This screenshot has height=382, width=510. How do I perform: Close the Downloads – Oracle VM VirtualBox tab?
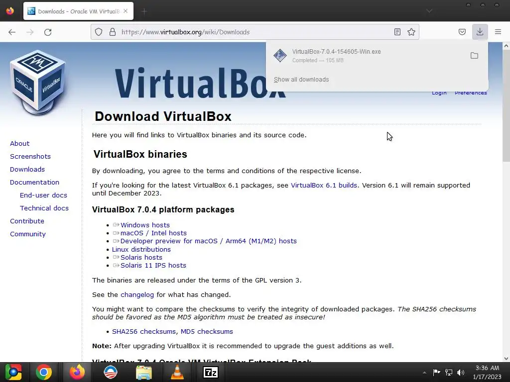pyautogui.click(x=126, y=11)
